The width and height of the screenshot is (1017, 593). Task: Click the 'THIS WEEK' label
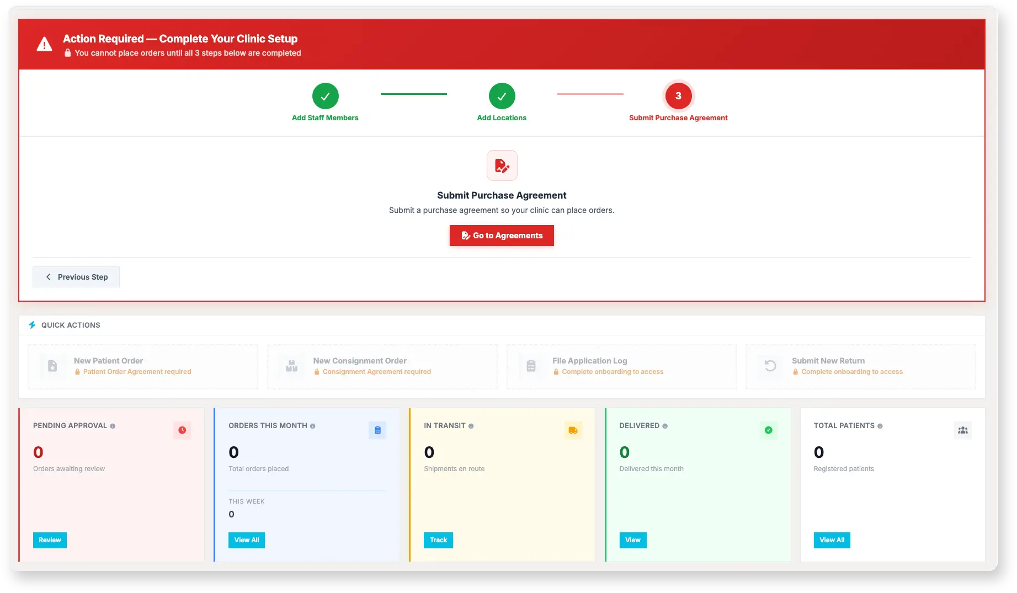(247, 501)
